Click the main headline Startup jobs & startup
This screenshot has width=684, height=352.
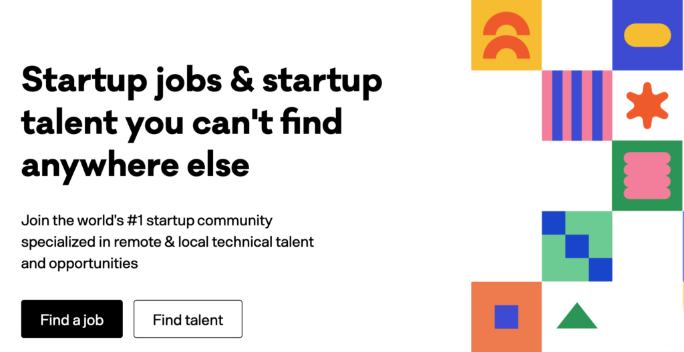click(202, 83)
